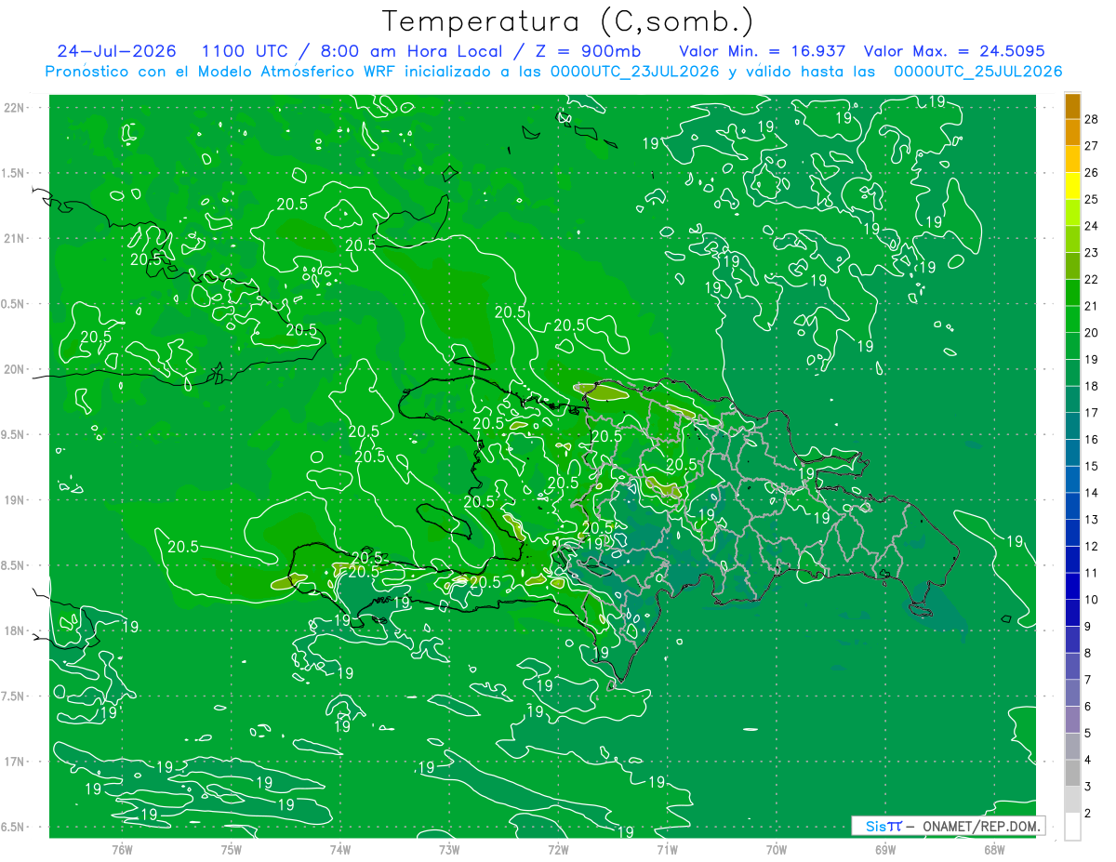Click the white swatch at the color scale bottom
The width and height of the screenshot is (1116, 862).
pyautogui.click(x=1072, y=827)
